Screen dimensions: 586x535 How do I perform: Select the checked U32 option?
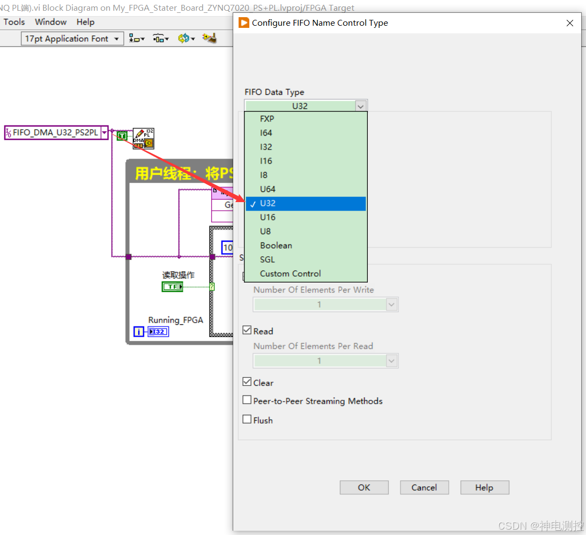coord(306,204)
